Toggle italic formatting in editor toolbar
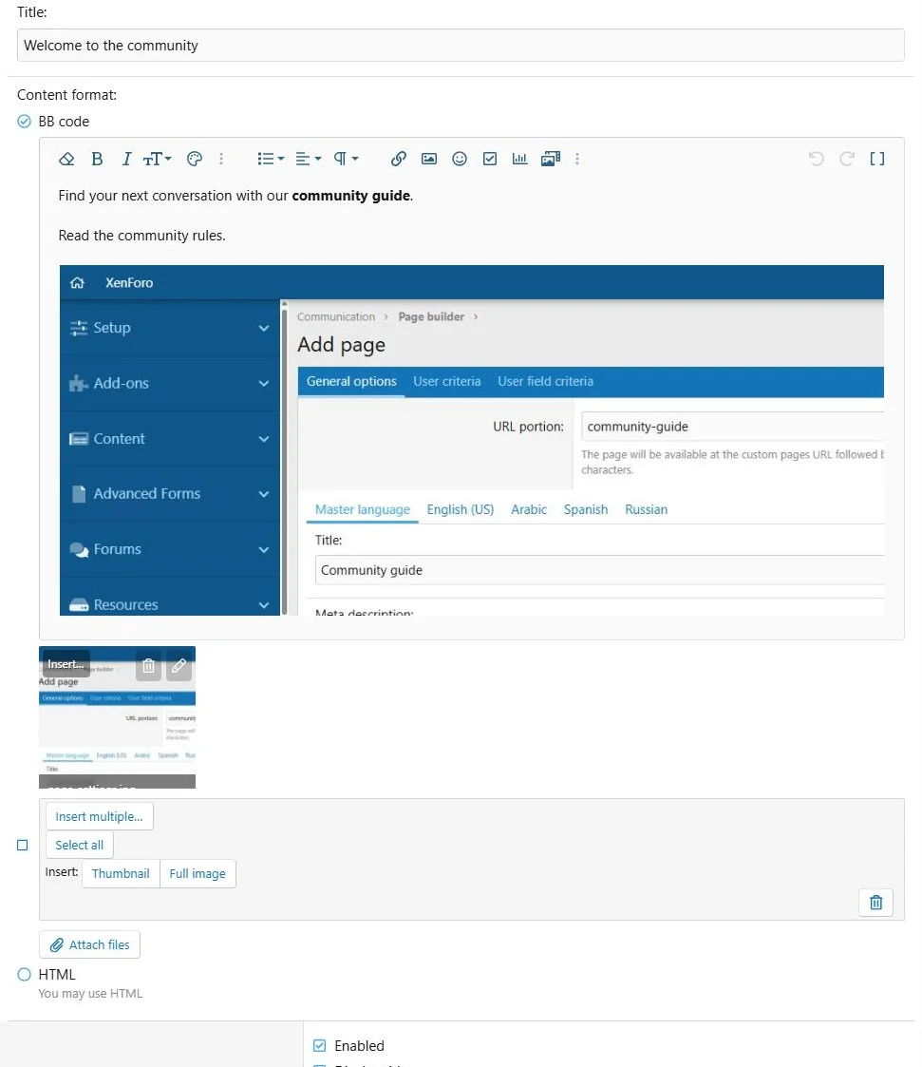The image size is (922, 1067). pos(126,159)
